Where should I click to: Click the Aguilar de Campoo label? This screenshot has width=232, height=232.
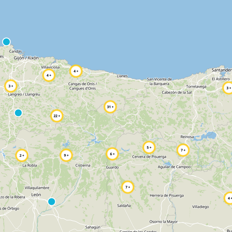click(174, 167)
